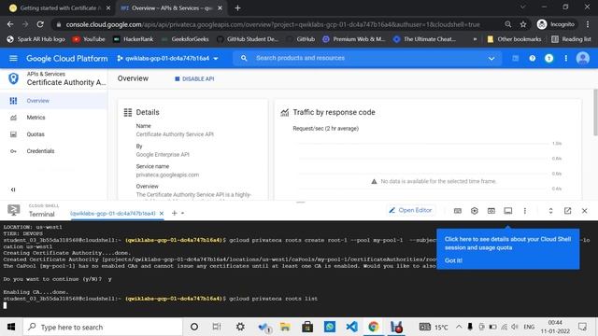Open Visual Studio Code from taskbar
598x336 pixels.
click(352, 327)
